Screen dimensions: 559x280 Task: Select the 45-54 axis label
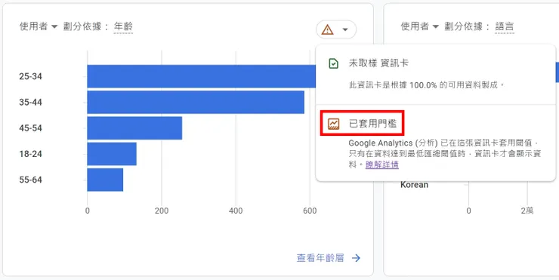(x=31, y=128)
